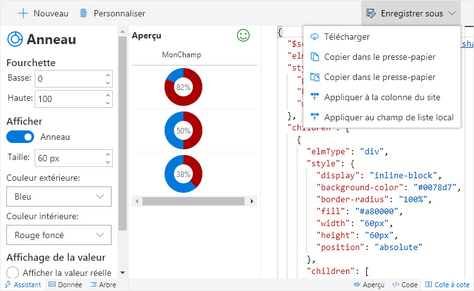474x291 pixels.
Task: Increase the Taille value with up arrow
Action: (x=107, y=153)
